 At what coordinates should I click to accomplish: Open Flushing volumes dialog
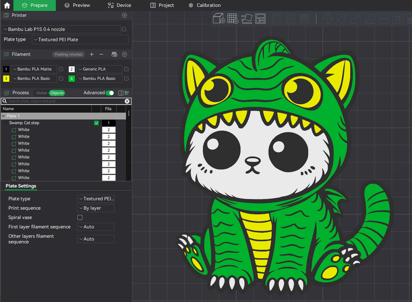pyautogui.click(x=68, y=54)
